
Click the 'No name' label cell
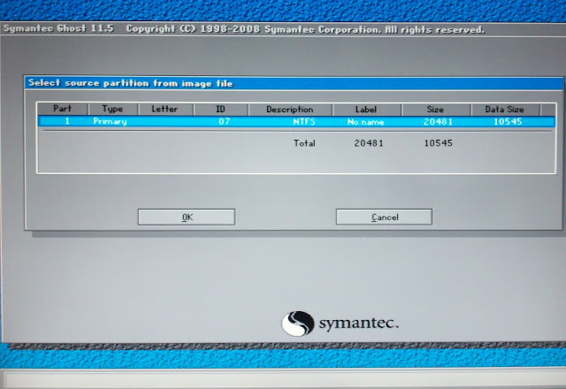pyautogui.click(x=365, y=122)
